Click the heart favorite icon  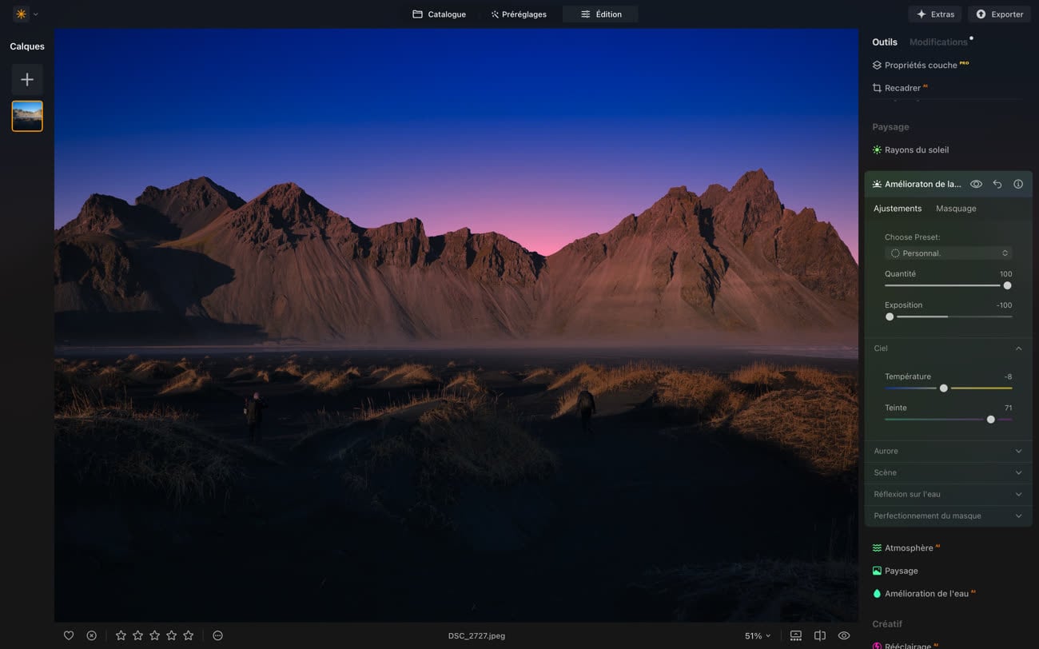[x=69, y=635]
